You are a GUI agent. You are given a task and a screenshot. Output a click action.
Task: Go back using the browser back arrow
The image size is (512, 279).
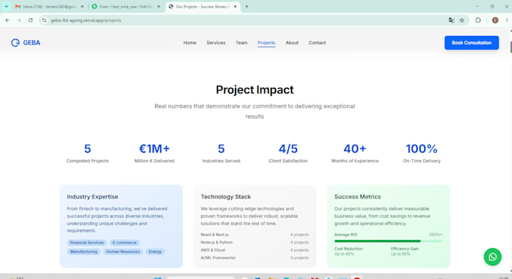pyautogui.click(x=8, y=20)
